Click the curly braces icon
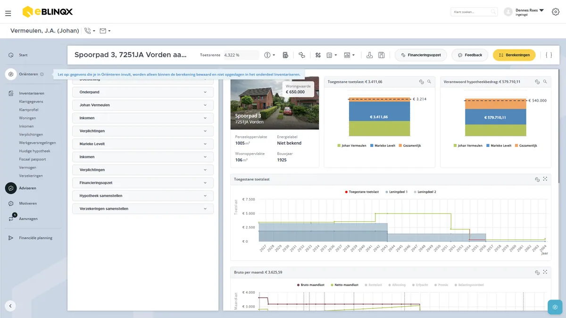Viewport: 566px width, 318px height. [549, 55]
